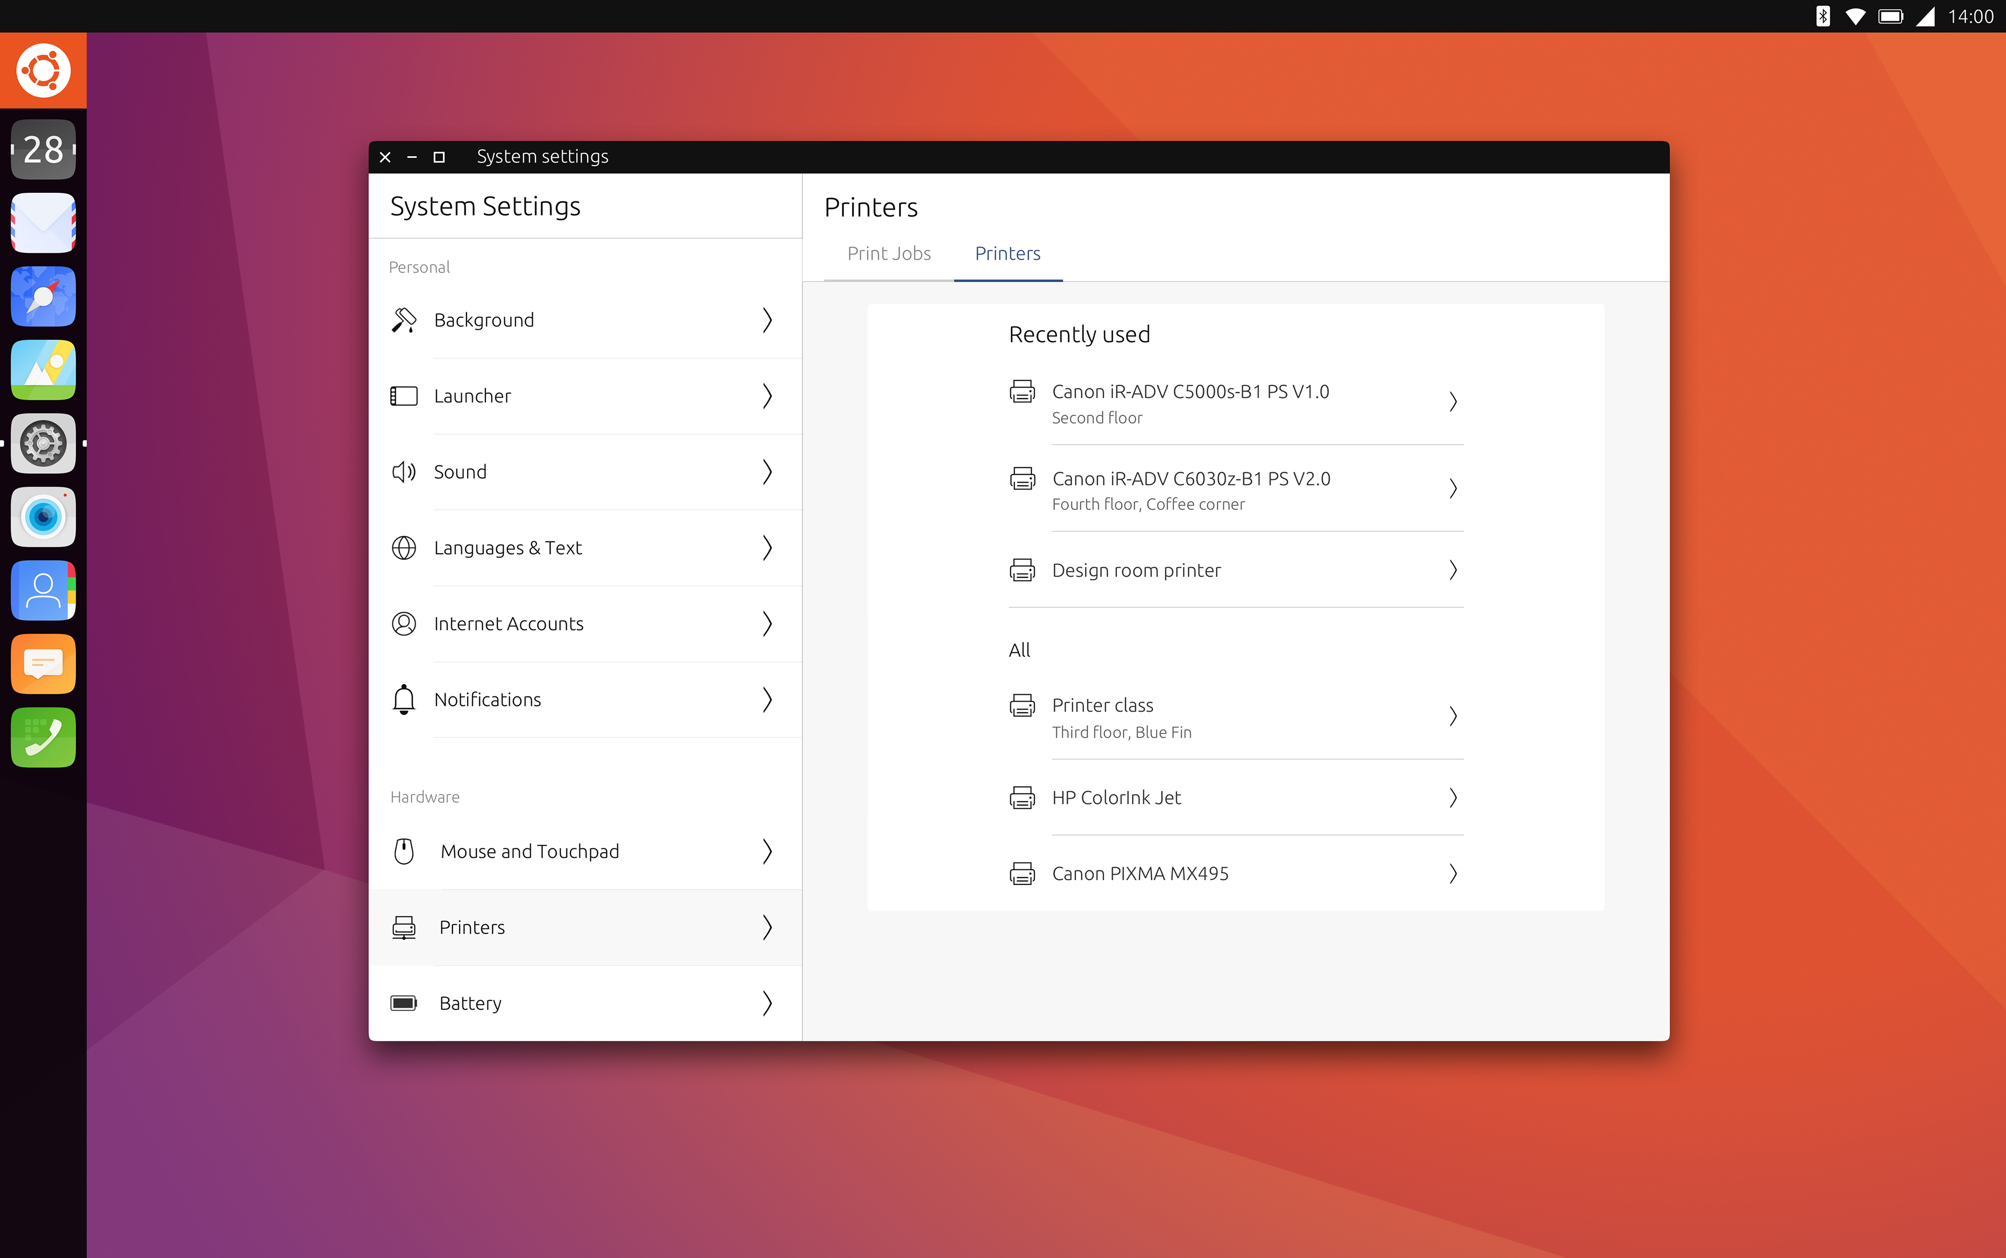Expand Sound row chevron
This screenshot has height=1258, width=2006.
click(767, 472)
